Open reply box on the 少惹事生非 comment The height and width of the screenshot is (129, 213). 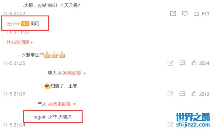tap(182, 63)
